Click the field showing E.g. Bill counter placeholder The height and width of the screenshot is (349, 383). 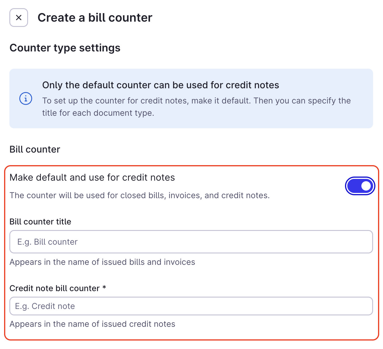click(x=191, y=242)
